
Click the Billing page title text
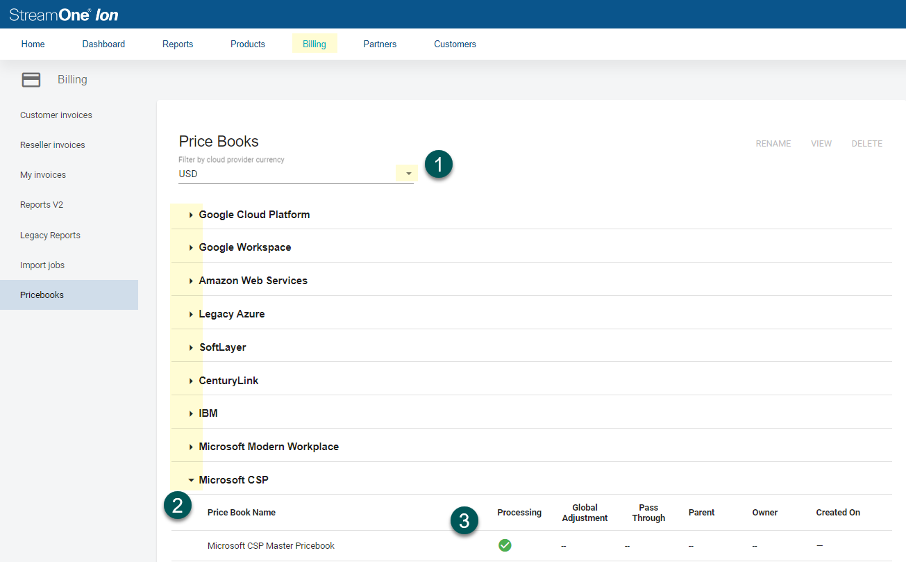pyautogui.click(x=72, y=80)
